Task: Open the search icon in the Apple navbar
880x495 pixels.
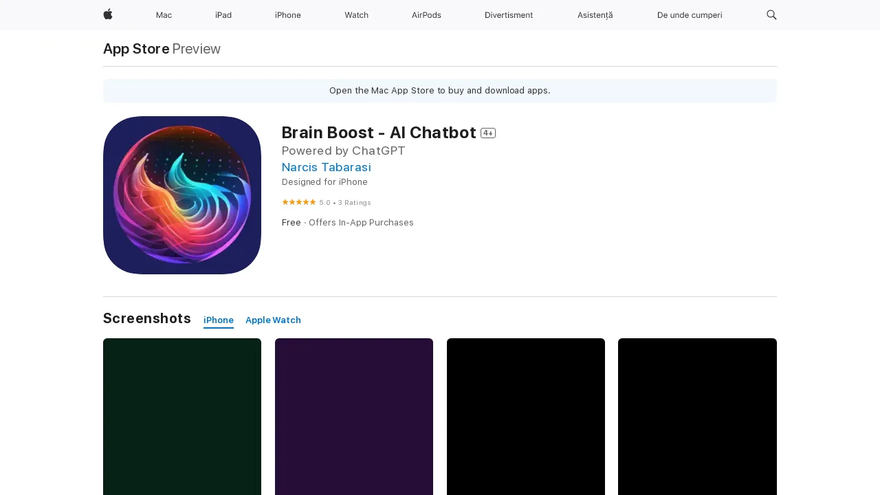Action: 771,15
